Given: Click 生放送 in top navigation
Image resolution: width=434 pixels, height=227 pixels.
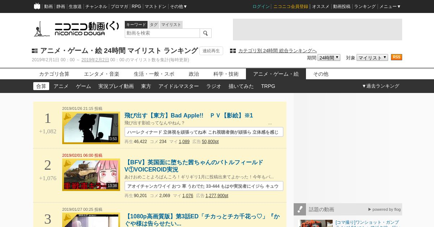Looking at the screenshot, I should [75, 6].
